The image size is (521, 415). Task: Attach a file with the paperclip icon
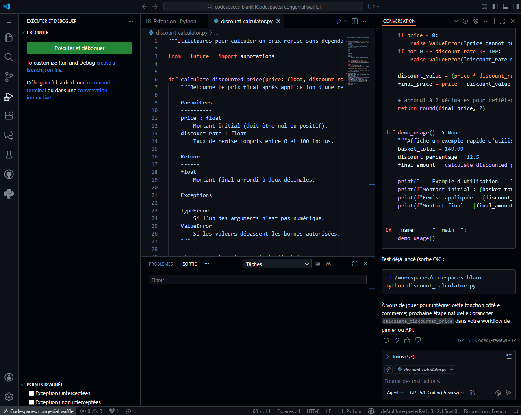(x=388, y=369)
